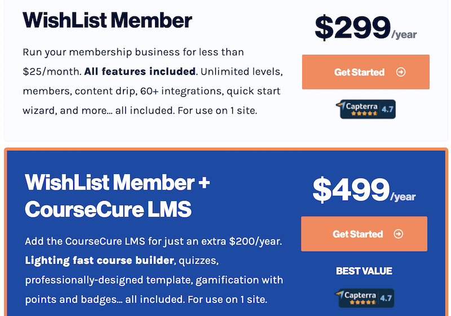Click the 'Lighting fast course builder' text
The image size is (451, 316).
point(100,260)
